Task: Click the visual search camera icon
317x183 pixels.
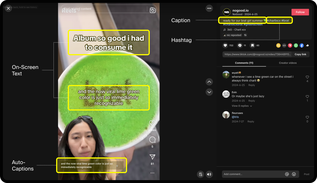Action: point(153,10)
